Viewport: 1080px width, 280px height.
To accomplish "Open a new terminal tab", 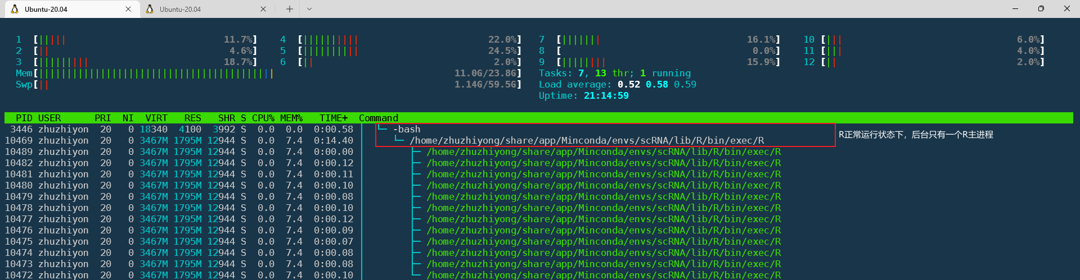I will [x=289, y=9].
